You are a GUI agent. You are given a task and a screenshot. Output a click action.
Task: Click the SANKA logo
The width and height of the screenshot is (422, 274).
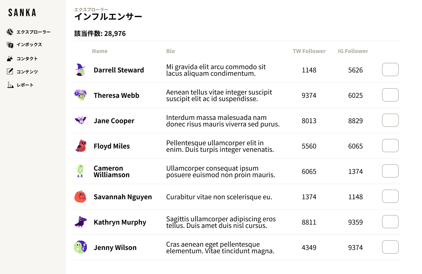pos(22,13)
